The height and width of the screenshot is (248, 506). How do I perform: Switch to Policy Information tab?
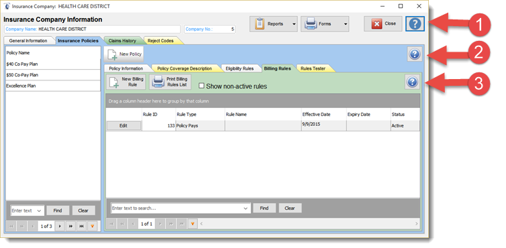[x=126, y=68]
